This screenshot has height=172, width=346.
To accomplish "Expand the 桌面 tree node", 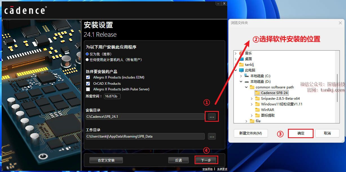I will 236,59.
